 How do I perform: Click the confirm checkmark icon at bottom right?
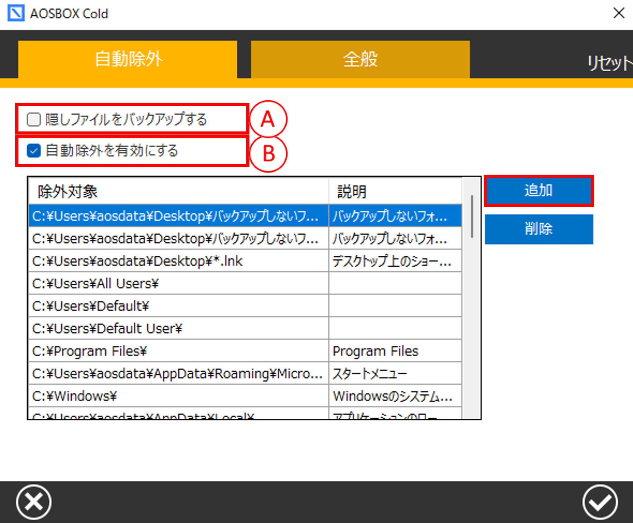(600, 502)
